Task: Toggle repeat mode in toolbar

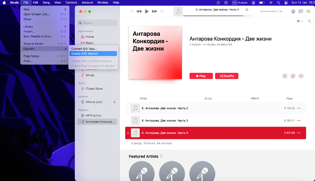Action: [162, 11]
